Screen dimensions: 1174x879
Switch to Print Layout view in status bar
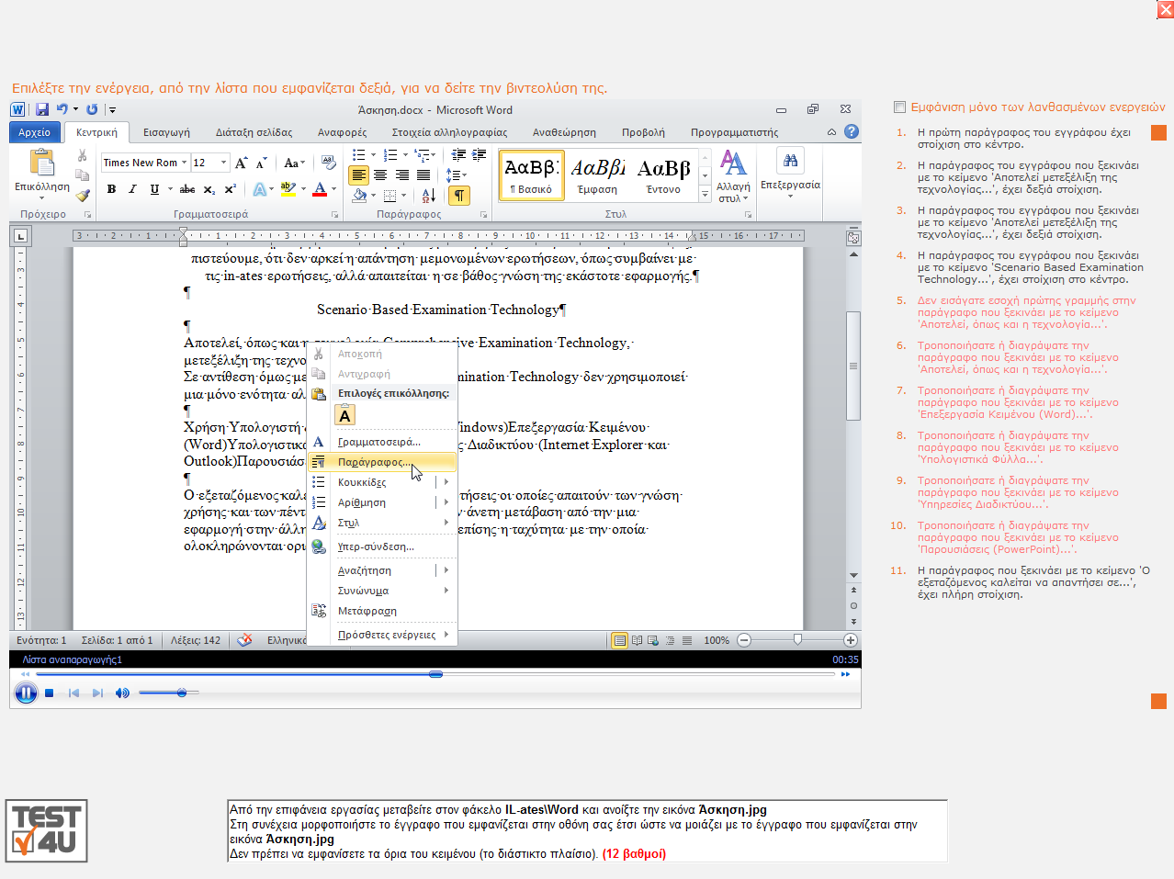click(x=620, y=640)
